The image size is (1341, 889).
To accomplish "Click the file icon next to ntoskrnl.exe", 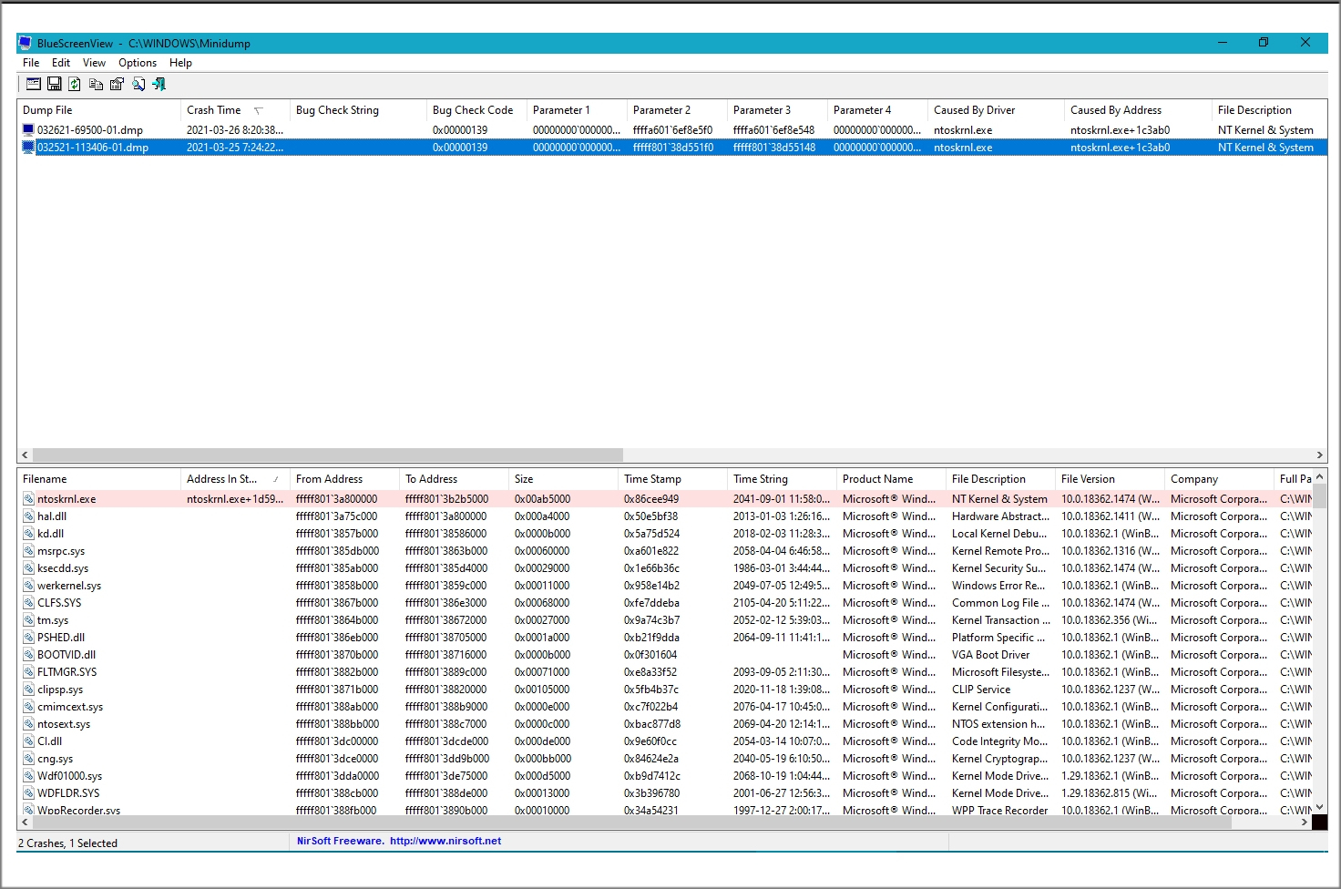I will tap(29, 499).
